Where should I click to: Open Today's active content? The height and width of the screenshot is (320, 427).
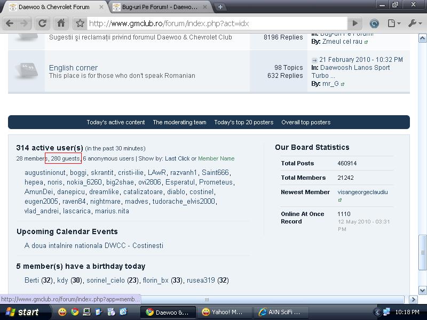[115, 122]
